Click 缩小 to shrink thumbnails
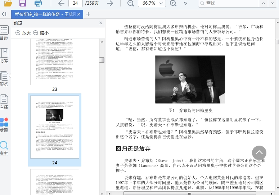 pos(41,33)
